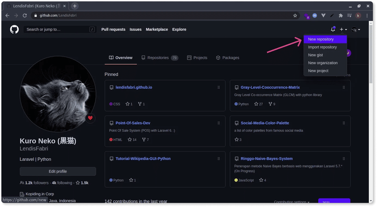
Task: Click fork count on lendisfabri.github.io card
Action: (141, 104)
